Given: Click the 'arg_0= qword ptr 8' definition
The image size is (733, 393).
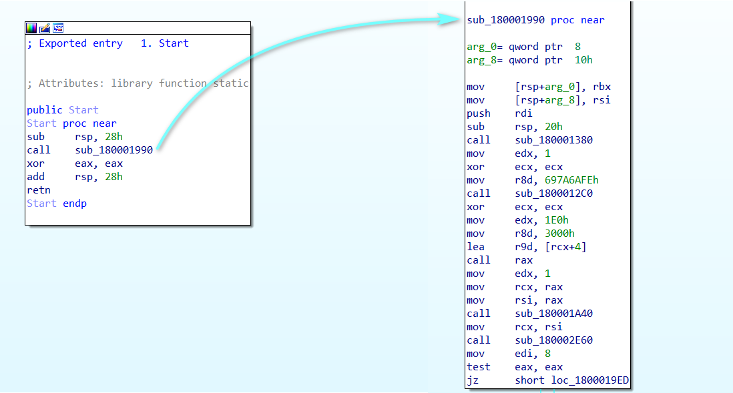Looking at the screenshot, I should [523, 47].
